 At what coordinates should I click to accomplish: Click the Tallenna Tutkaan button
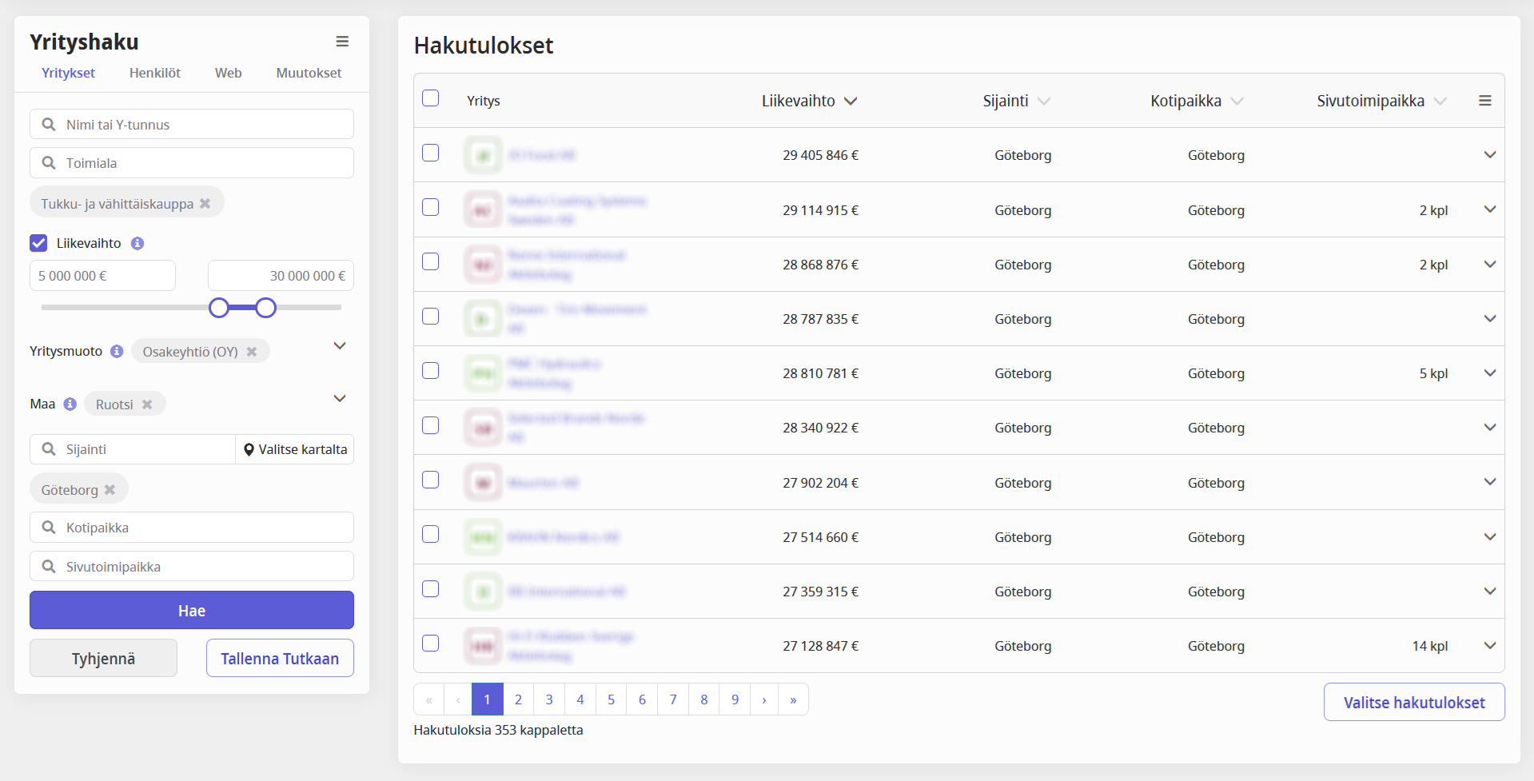[x=280, y=659]
